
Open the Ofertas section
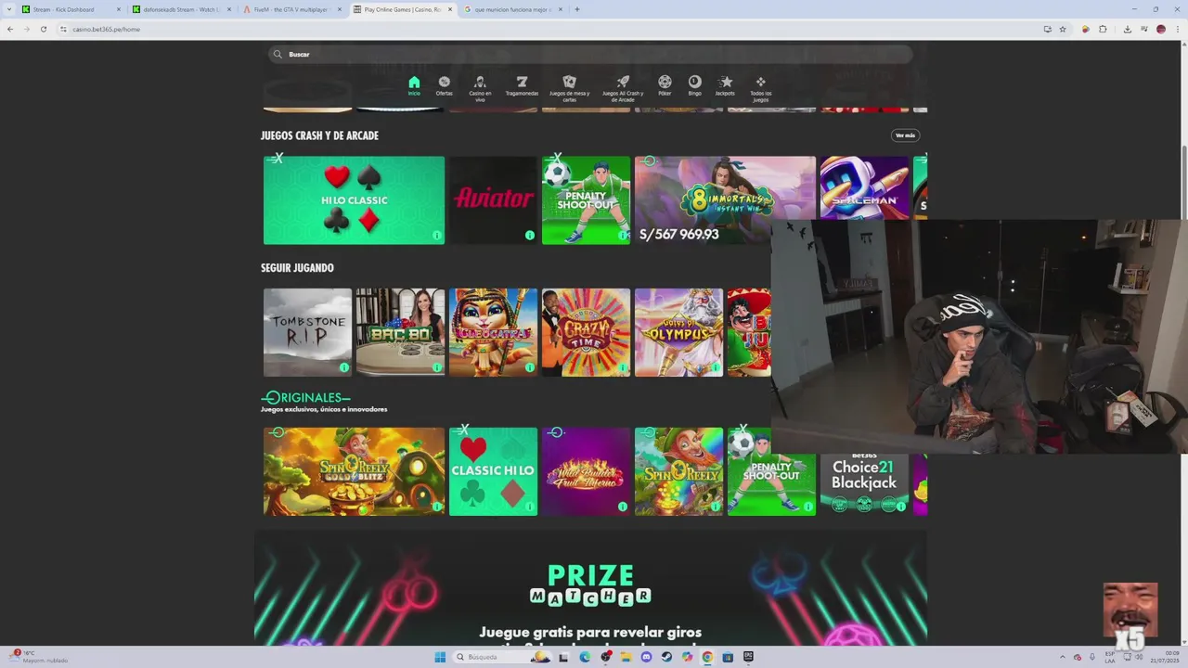(445, 85)
